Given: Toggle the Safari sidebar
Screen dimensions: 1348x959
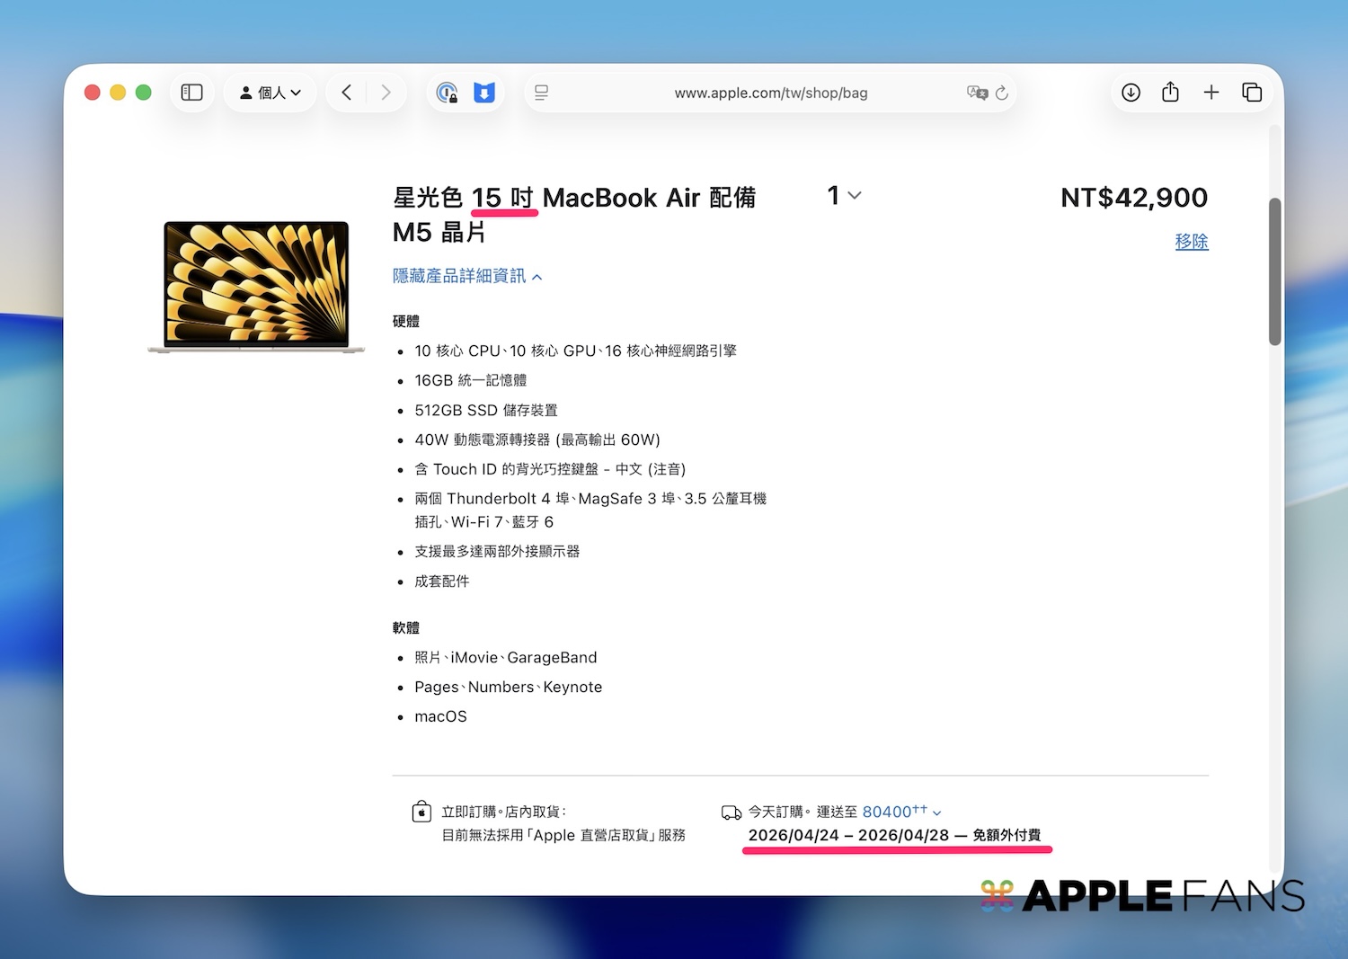Looking at the screenshot, I should [x=192, y=93].
